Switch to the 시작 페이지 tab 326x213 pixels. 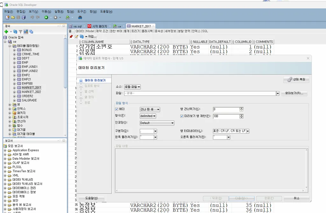tap(100, 26)
